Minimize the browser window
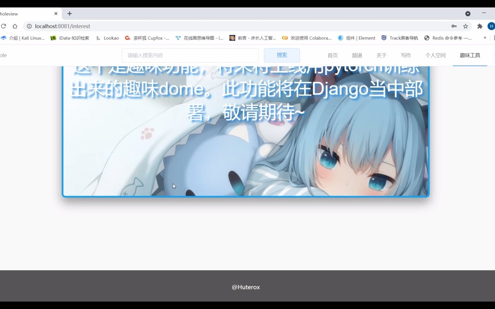 point(484,13)
